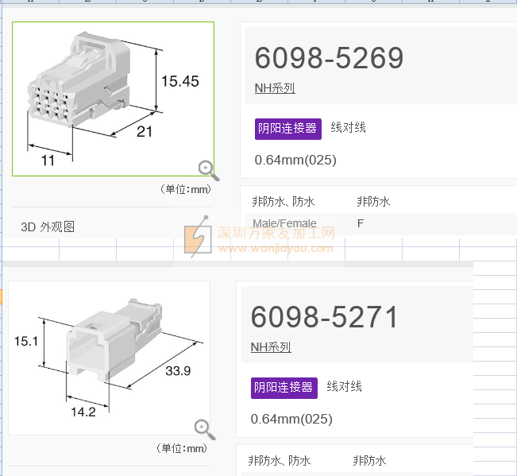This screenshot has width=517, height=476.
Task: Open the NH系列 link under 6098-5271
Action: tap(271, 347)
